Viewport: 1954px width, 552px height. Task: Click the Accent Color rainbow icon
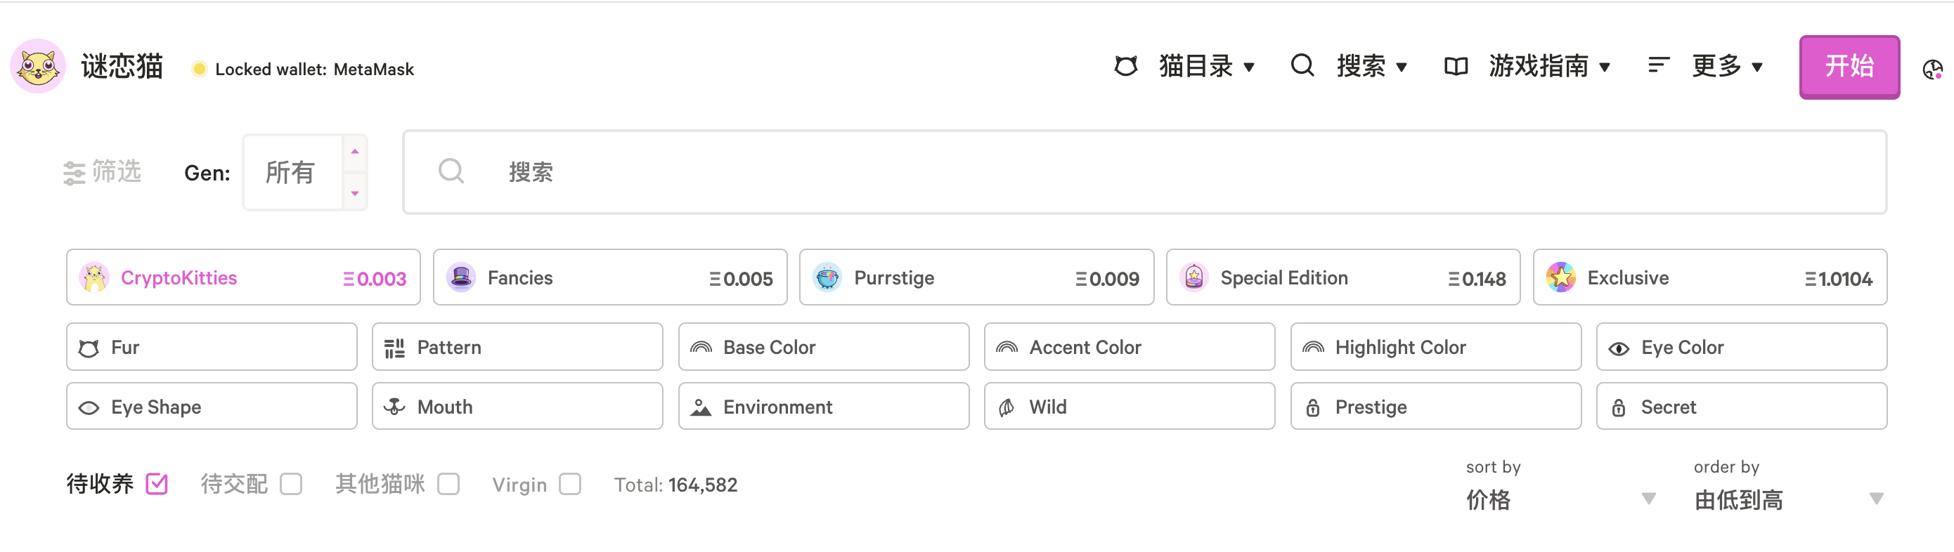1007,347
